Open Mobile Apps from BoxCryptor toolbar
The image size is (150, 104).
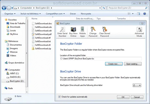[x=82, y=32]
